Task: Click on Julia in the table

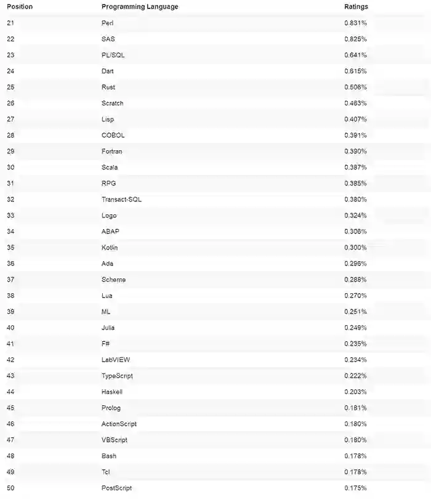Action: [x=108, y=327]
